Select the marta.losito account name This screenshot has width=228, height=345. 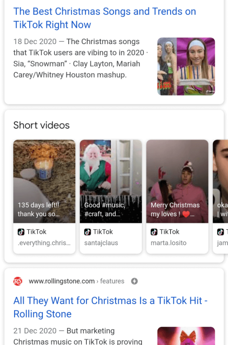(169, 243)
